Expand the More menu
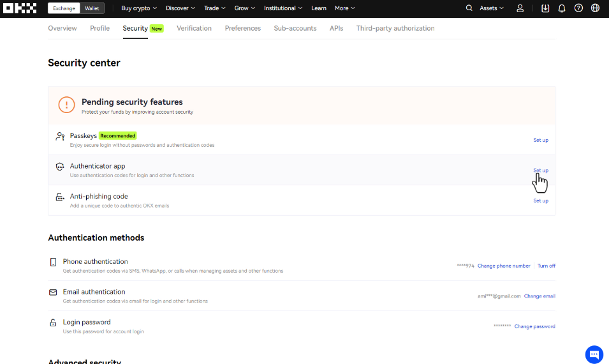This screenshot has width=609, height=364. coord(345,8)
